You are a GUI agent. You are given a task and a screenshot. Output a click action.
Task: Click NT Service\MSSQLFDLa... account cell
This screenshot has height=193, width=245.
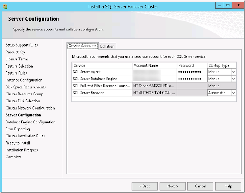pyautogui.click(x=155, y=86)
